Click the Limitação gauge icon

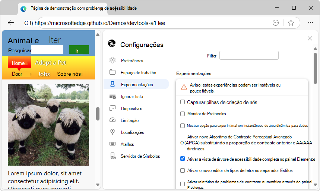point(113,120)
